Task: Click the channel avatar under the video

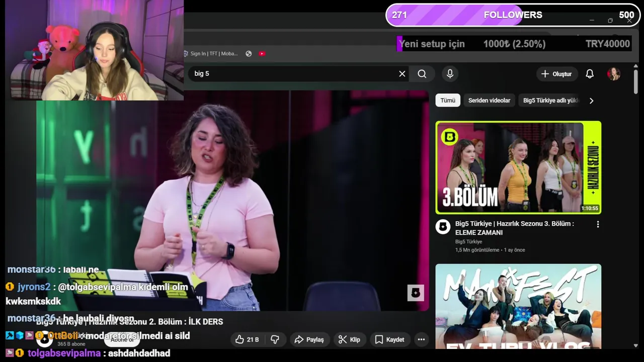Action: 44,339
